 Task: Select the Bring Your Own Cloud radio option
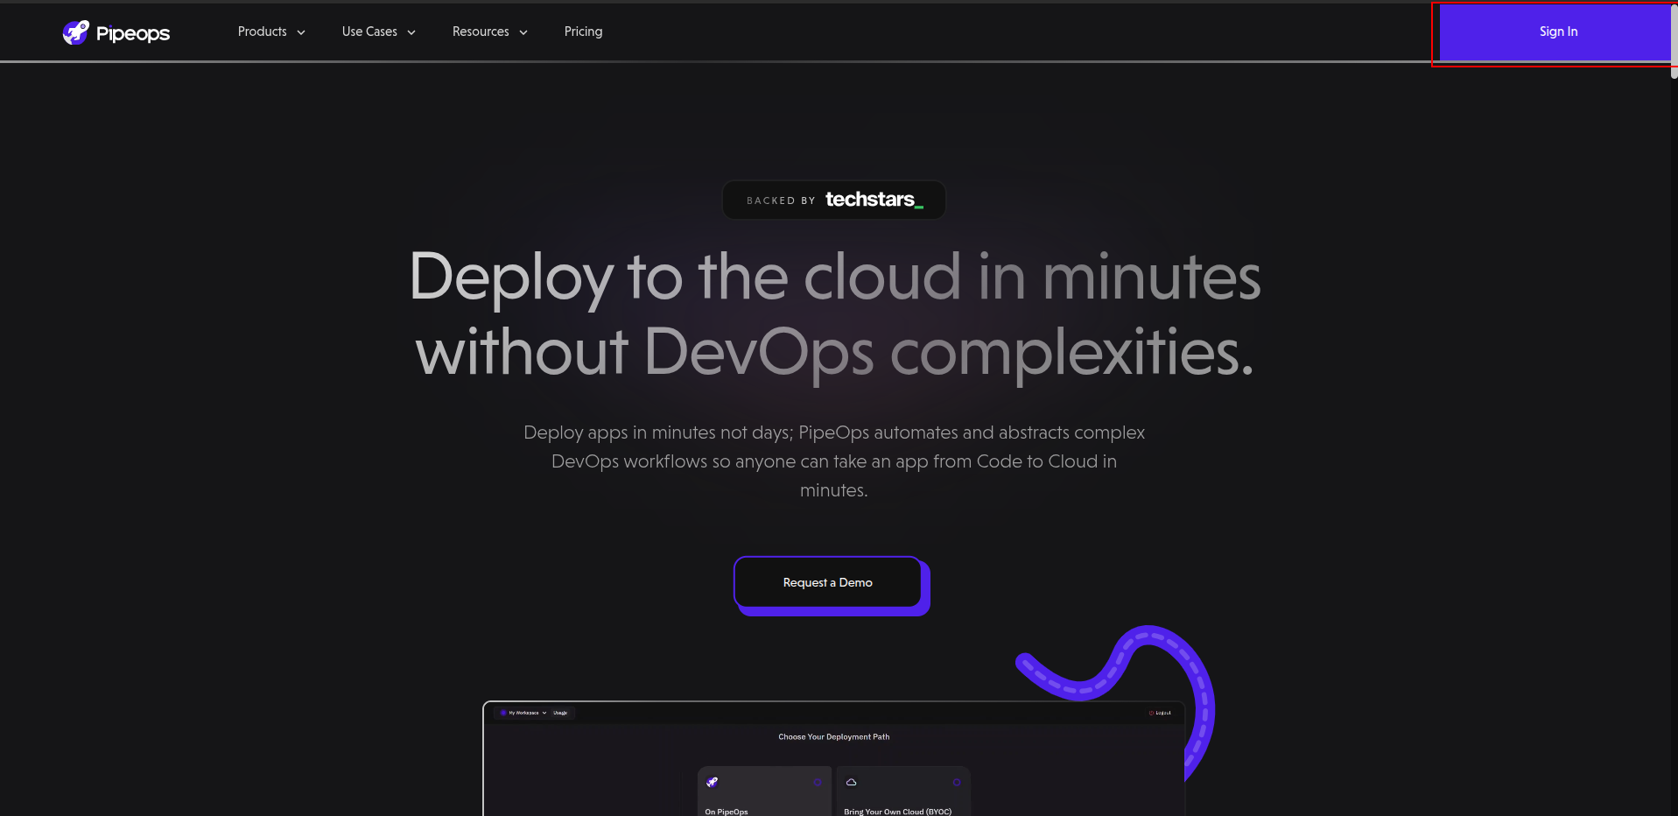pos(957,782)
